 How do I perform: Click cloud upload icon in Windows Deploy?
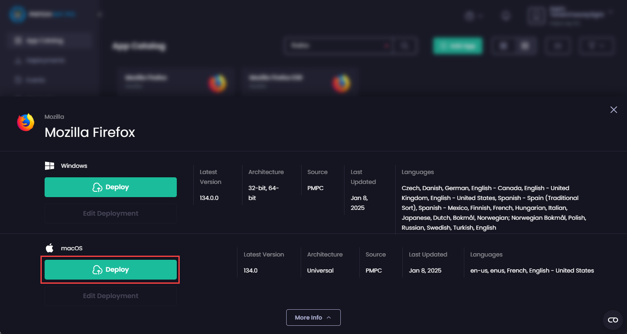tap(97, 188)
